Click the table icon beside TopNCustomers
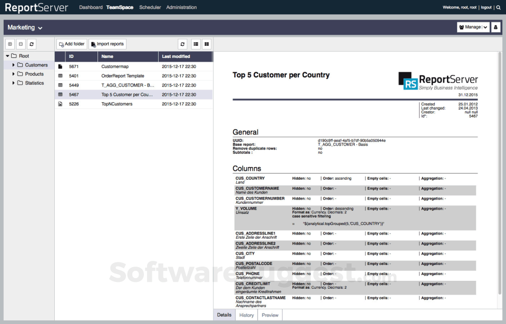This screenshot has height=324, width=506. pyautogui.click(x=60, y=104)
